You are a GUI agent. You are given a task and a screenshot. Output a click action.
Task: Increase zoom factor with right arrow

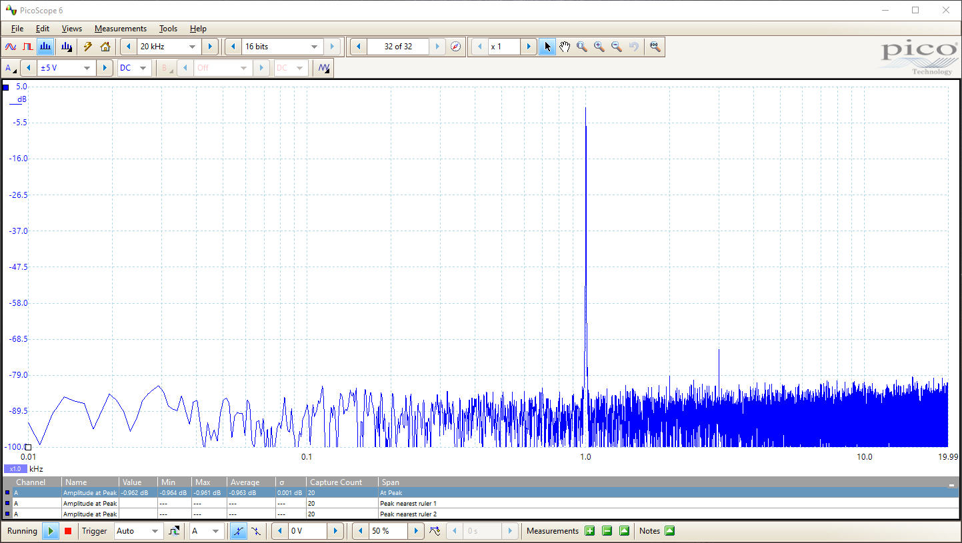(x=529, y=47)
